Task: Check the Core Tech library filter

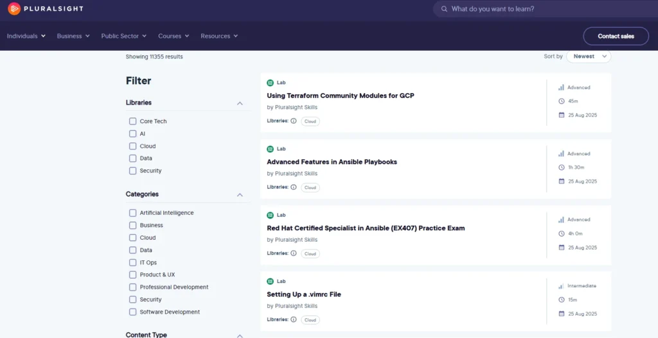Action: pyautogui.click(x=132, y=121)
